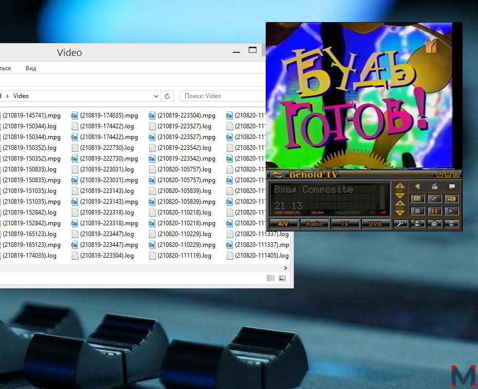Start recording with the video camera button
Screen dimensions: 478x389
click(451, 199)
